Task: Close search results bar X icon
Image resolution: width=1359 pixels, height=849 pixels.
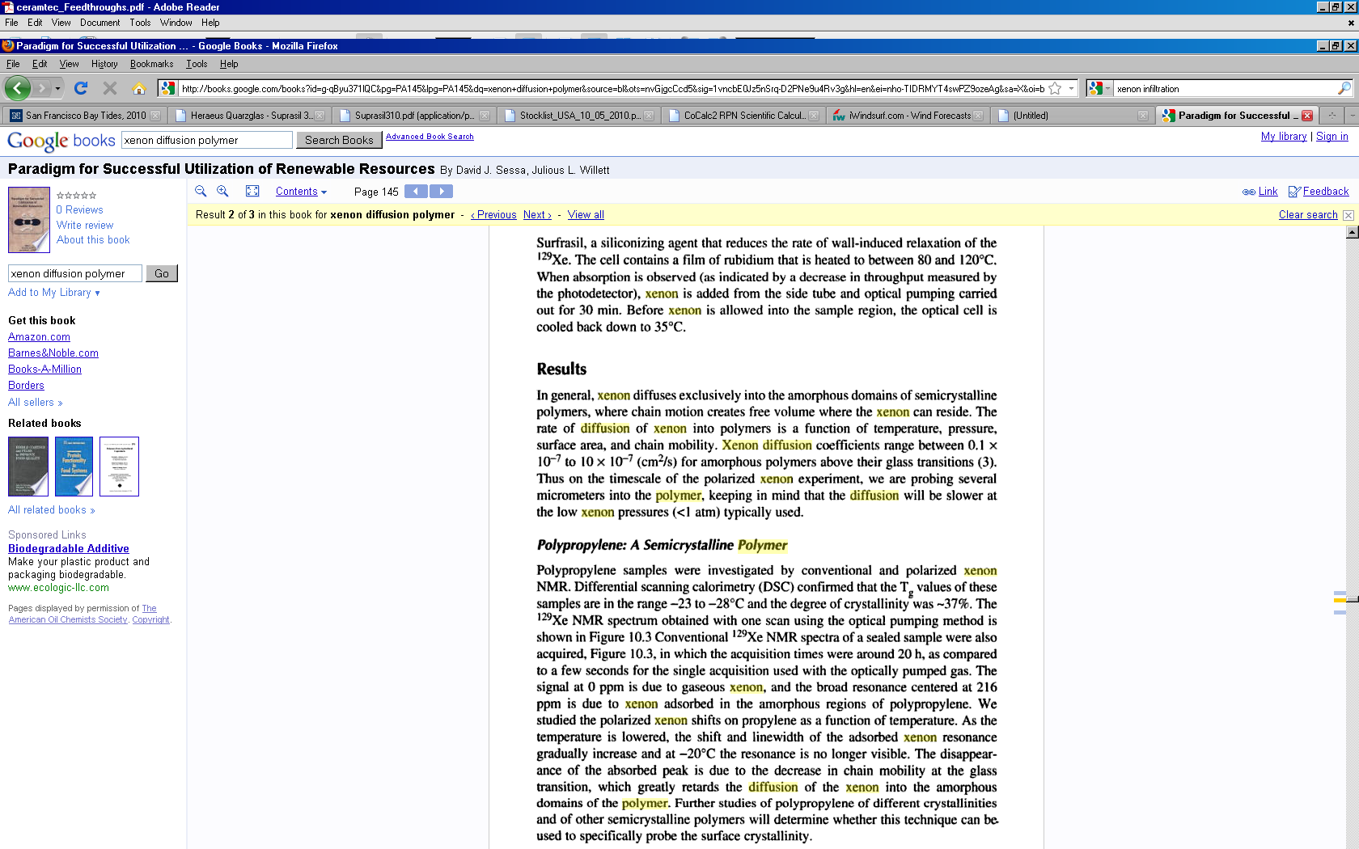Action: (1348, 215)
